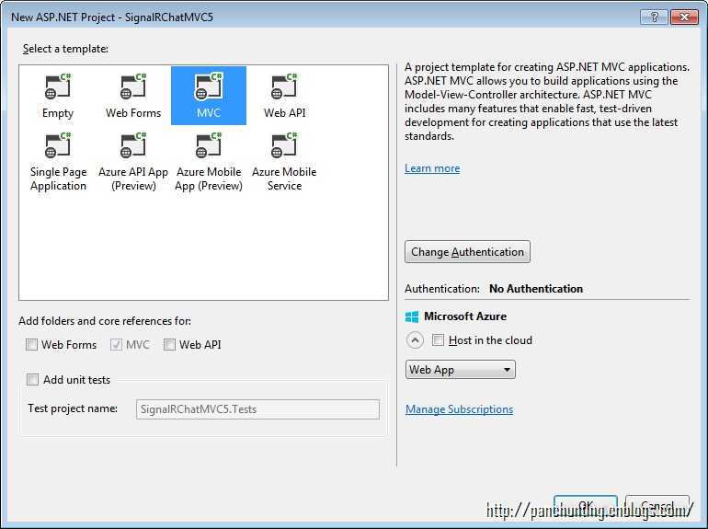This screenshot has height=529, width=708.
Task: Click the help question mark title button
Action: 654,17
